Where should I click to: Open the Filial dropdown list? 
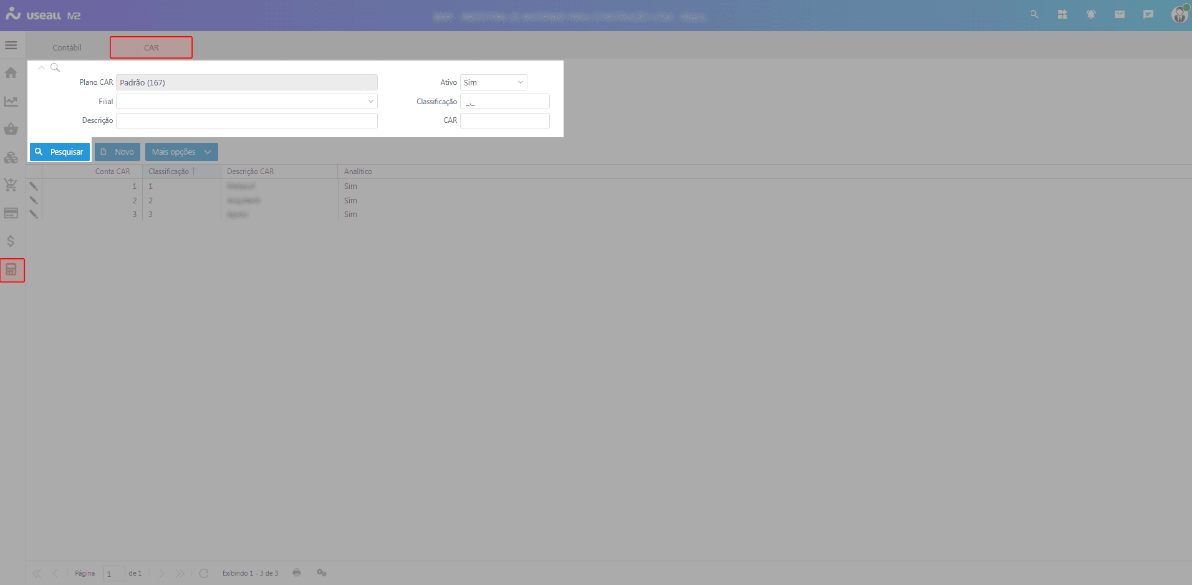[x=370, y=102]
